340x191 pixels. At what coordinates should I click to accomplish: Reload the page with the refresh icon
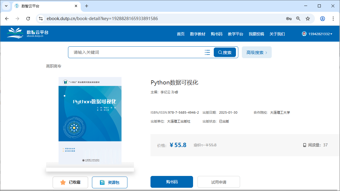click(28, 19)
